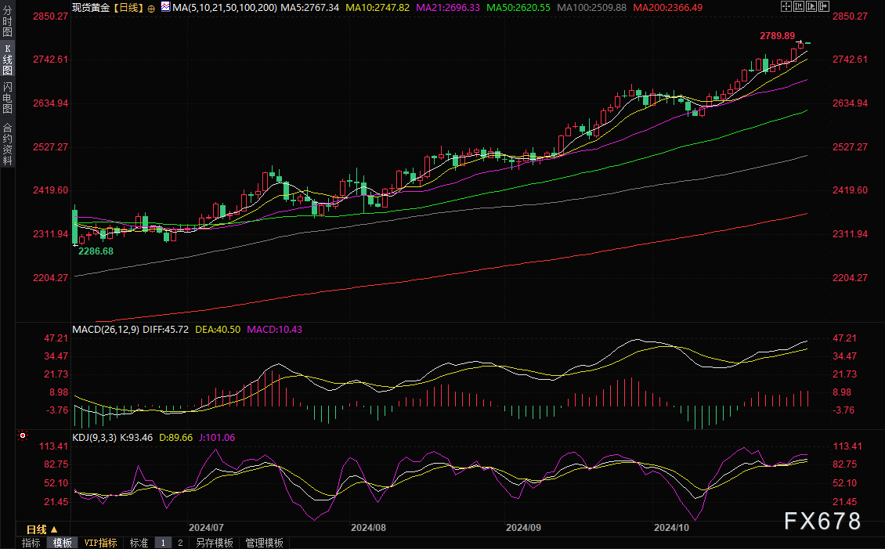885x549 pixels.
Task: Open the 日线 period dropdown at bottom left
Action: [x=42, y=529]
